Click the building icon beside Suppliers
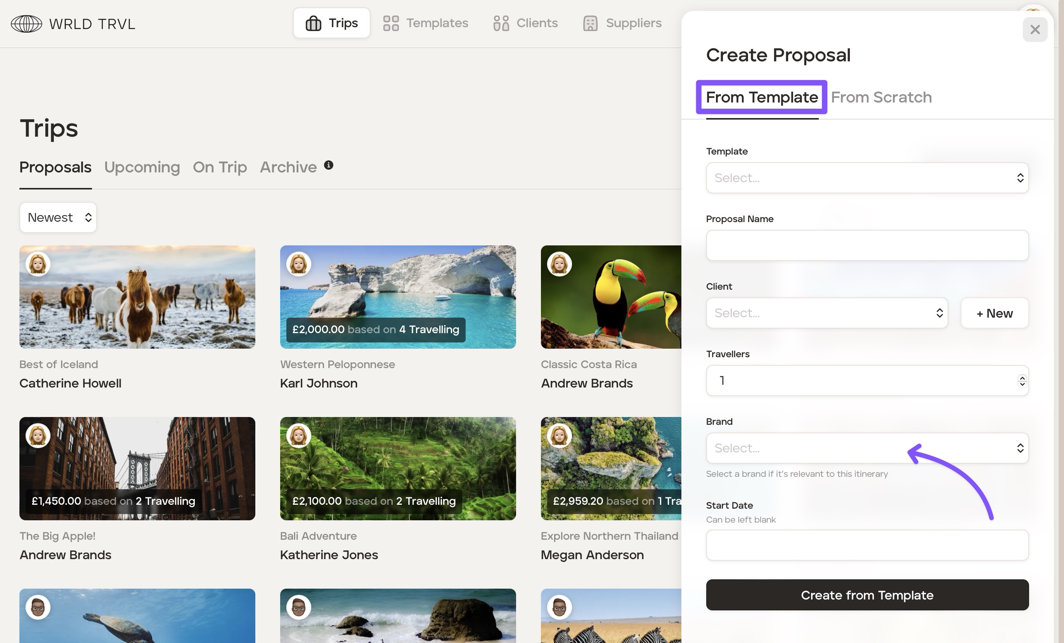1064x643 pixels. [590, 23]
